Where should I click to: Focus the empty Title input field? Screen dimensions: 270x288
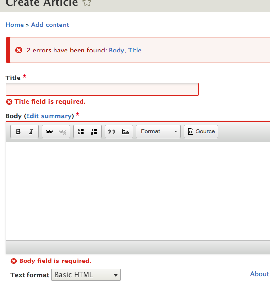pyautogui.click(x=102, y=89)
